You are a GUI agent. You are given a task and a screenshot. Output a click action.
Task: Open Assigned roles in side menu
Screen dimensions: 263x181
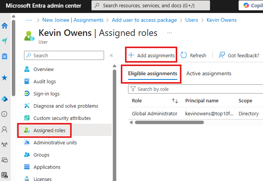49,130
